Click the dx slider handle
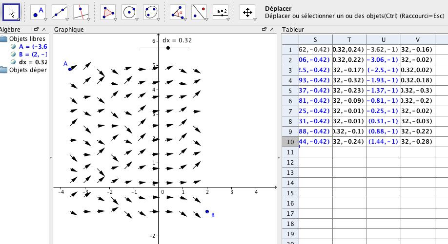This screenshot has height=244, width=448. coord(168,48)
